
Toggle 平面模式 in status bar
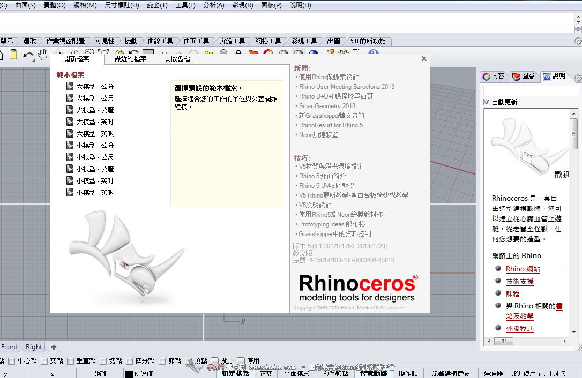pos(296,374)
